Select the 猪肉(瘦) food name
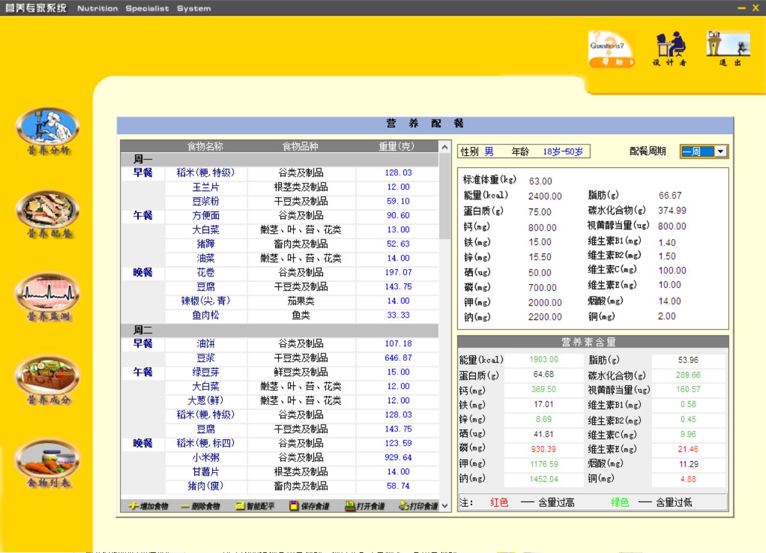 pos(205,486)
